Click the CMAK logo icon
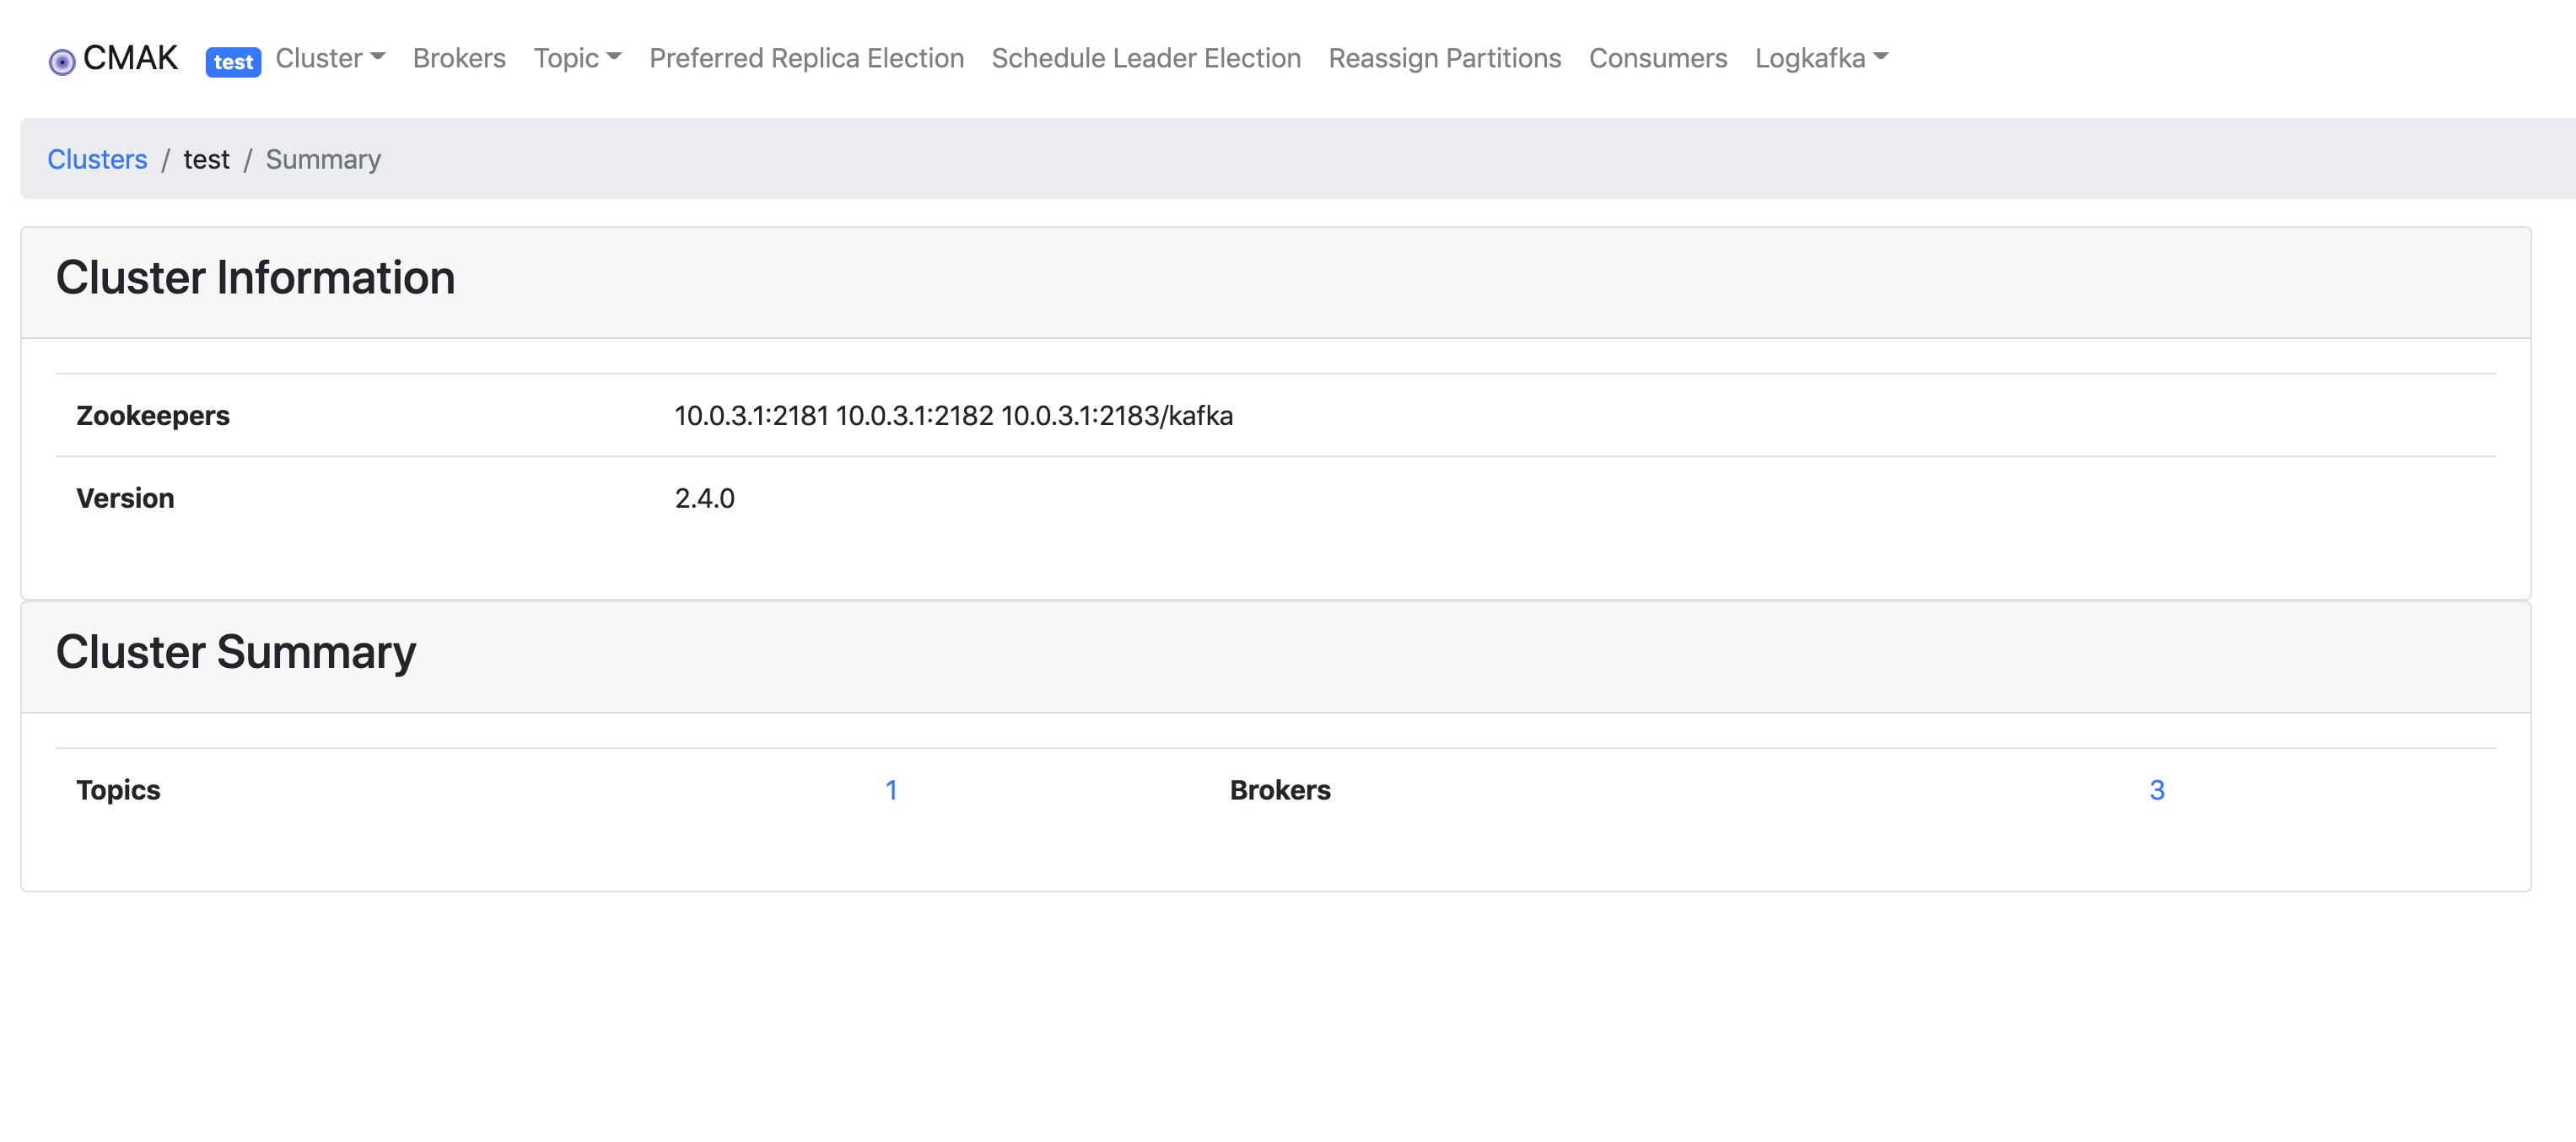This screenshot has height=1142, width=2576. click(62, 62)
